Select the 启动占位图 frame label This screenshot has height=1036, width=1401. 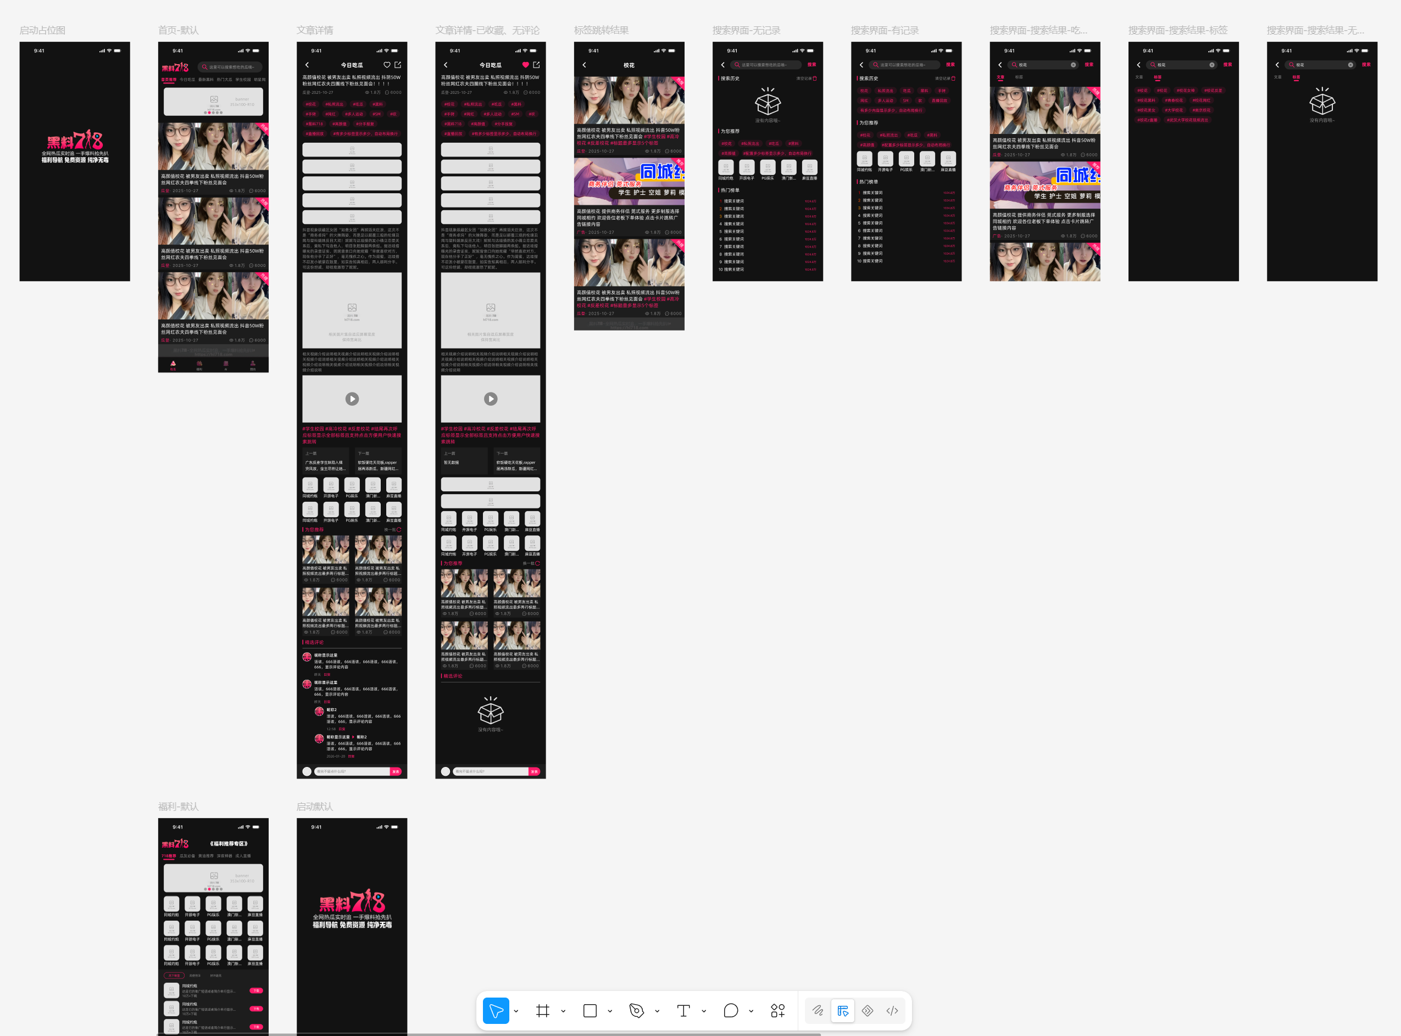click(x=42, y=30)
